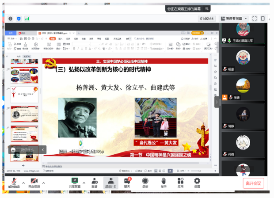Image resolution: width=274 pixels, height=198 pixels.
Task: Open 共享屏幕 screen sharing
Action: (x=75, y=183)
